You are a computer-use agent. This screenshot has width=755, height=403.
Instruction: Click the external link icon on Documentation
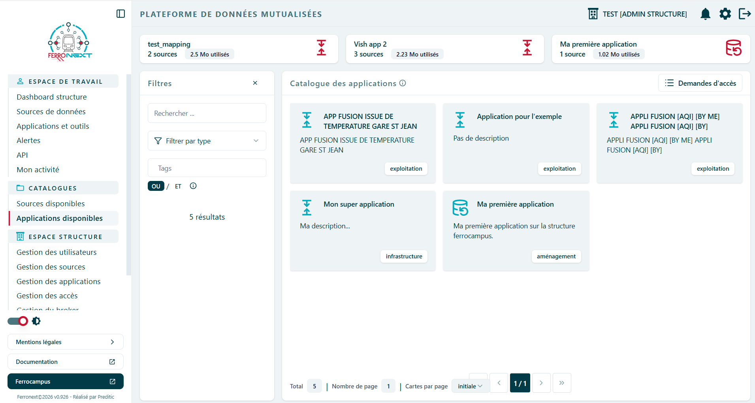(x=112, y=362)
